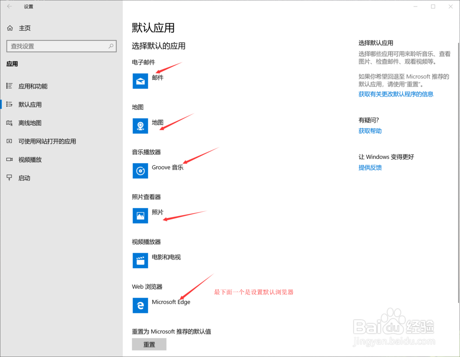Image resolution: width=460 pixels, height=357 pixels.
Task: Click the Web 浏览器 category label
Action: [x=147, y=287]
